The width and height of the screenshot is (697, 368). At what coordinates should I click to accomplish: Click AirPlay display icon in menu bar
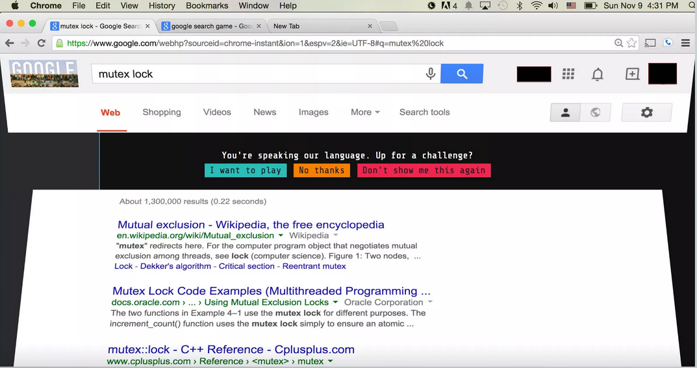pos(485,6)
